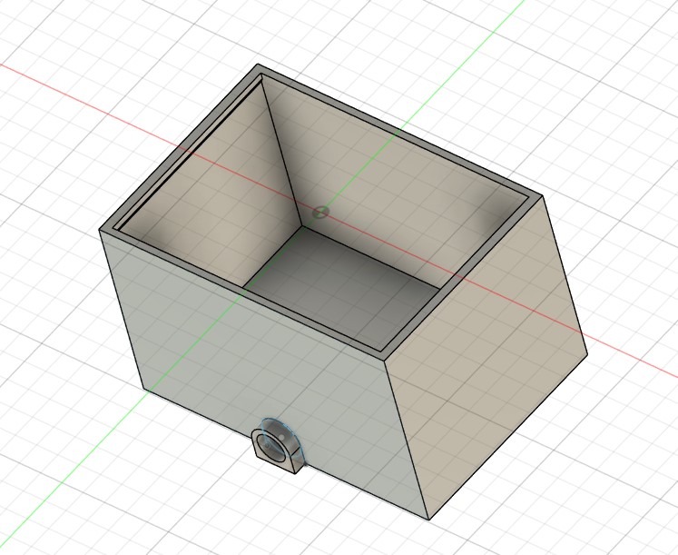Click the top rim along the front edge
Screen dimensions: 678x555
pyautogui.click(x=245, y=292)
